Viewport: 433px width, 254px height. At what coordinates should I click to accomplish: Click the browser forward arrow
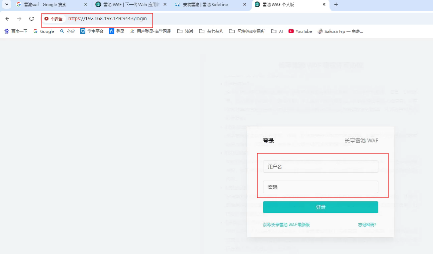click(x=19, y=18)
